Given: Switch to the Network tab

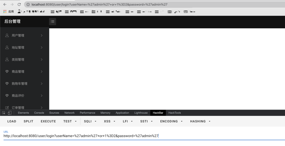Looking at the screenshot, I should pyautogui.click(x=69, y=113).
